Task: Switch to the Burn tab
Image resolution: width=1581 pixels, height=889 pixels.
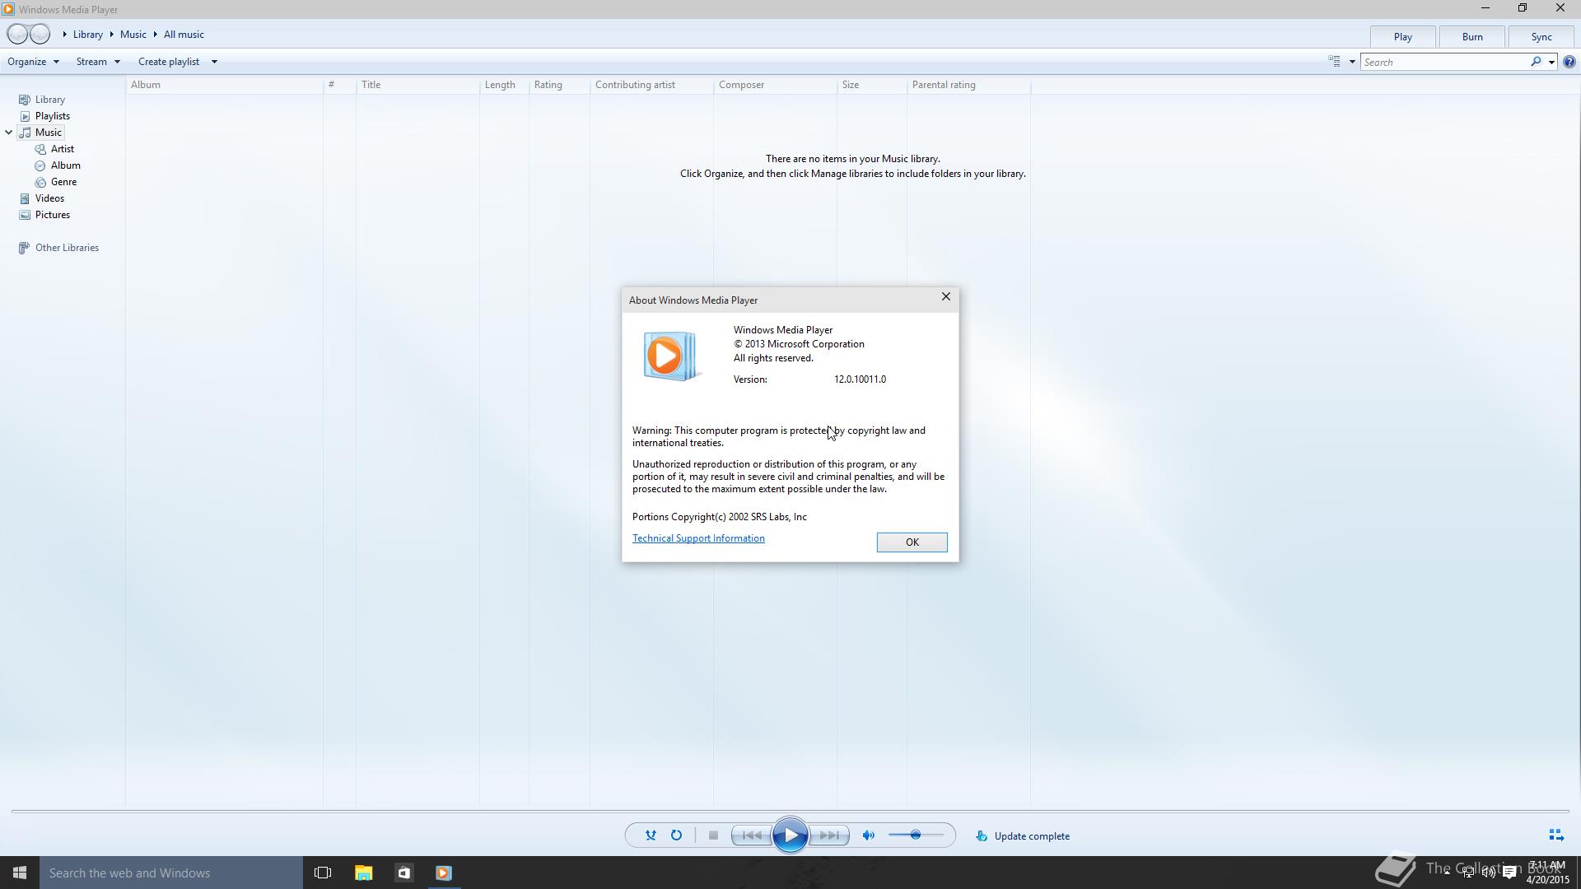Action: click(x=1471, y=37)
